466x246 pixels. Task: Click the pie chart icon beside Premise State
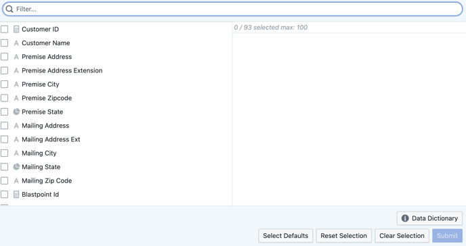tap(16, 112)
